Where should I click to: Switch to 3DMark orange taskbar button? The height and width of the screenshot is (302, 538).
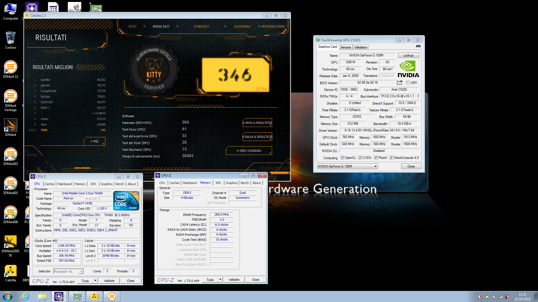point(112,296)
